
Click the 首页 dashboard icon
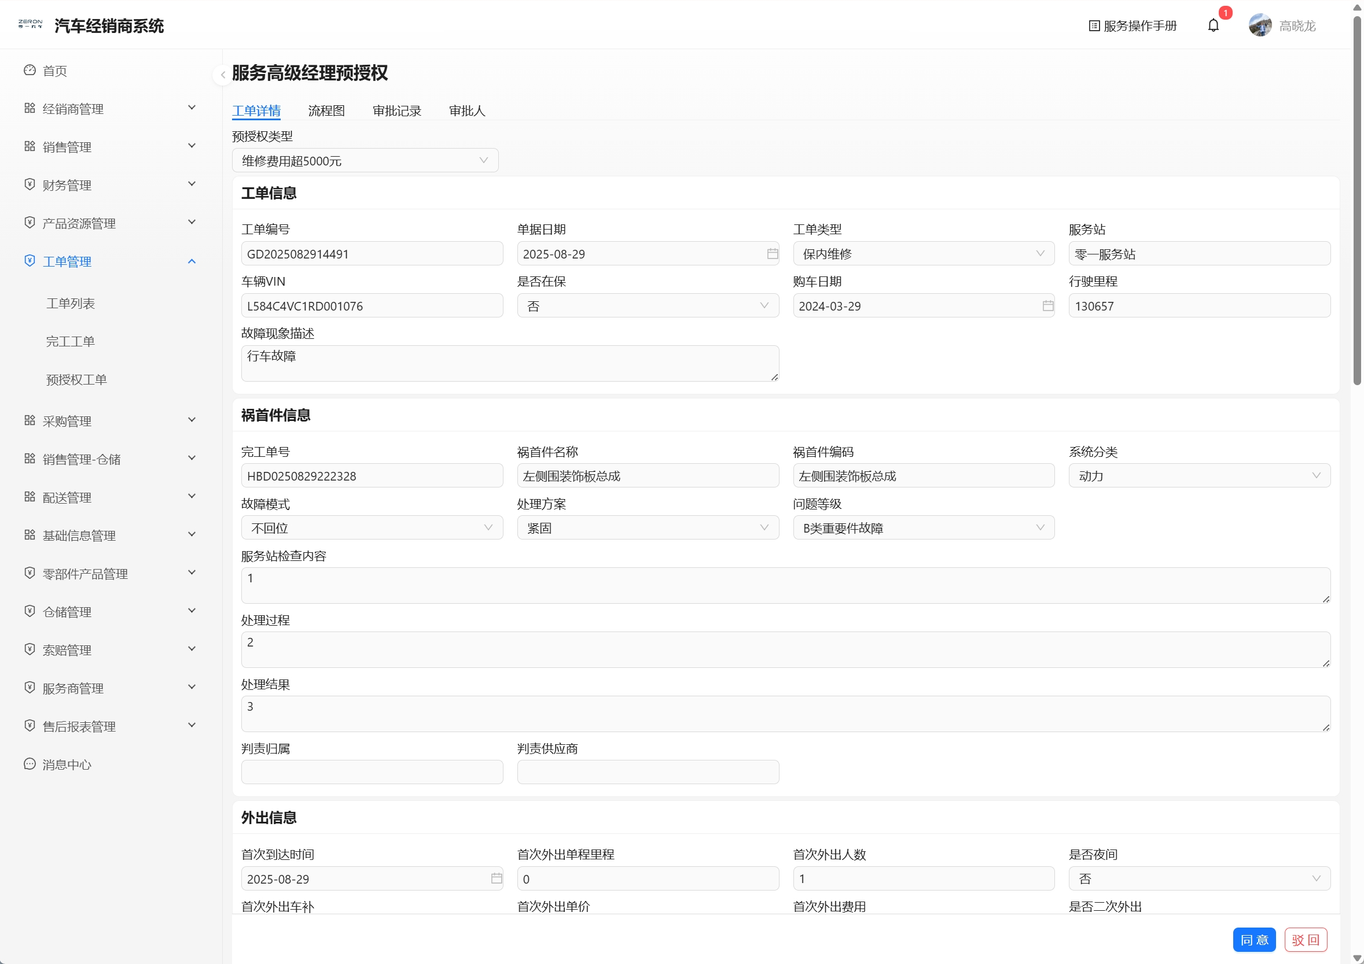click(x=30, y=70)
